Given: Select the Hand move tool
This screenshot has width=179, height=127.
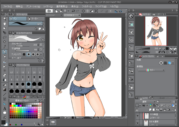Looking at the screenshot, I should 4,23.
